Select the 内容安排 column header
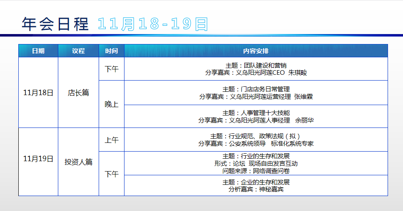403x211 pixels. [256, 51]
